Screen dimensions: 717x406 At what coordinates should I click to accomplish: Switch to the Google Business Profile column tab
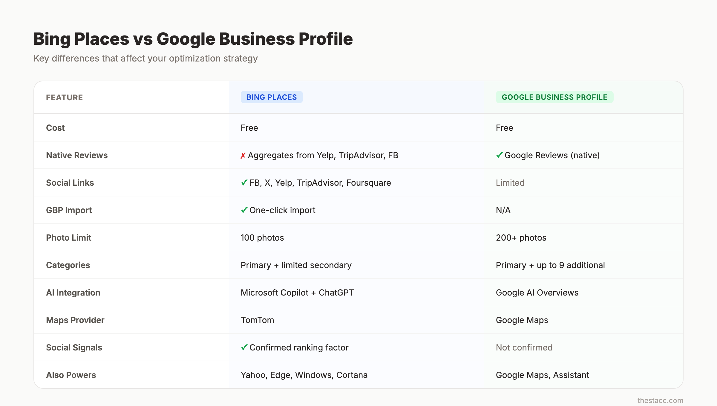(x=554, y=97)
